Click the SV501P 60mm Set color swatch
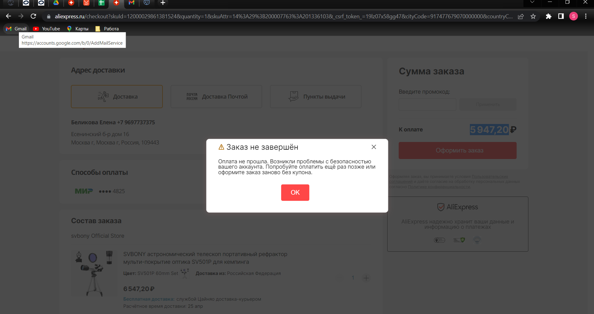 [185, 273]
